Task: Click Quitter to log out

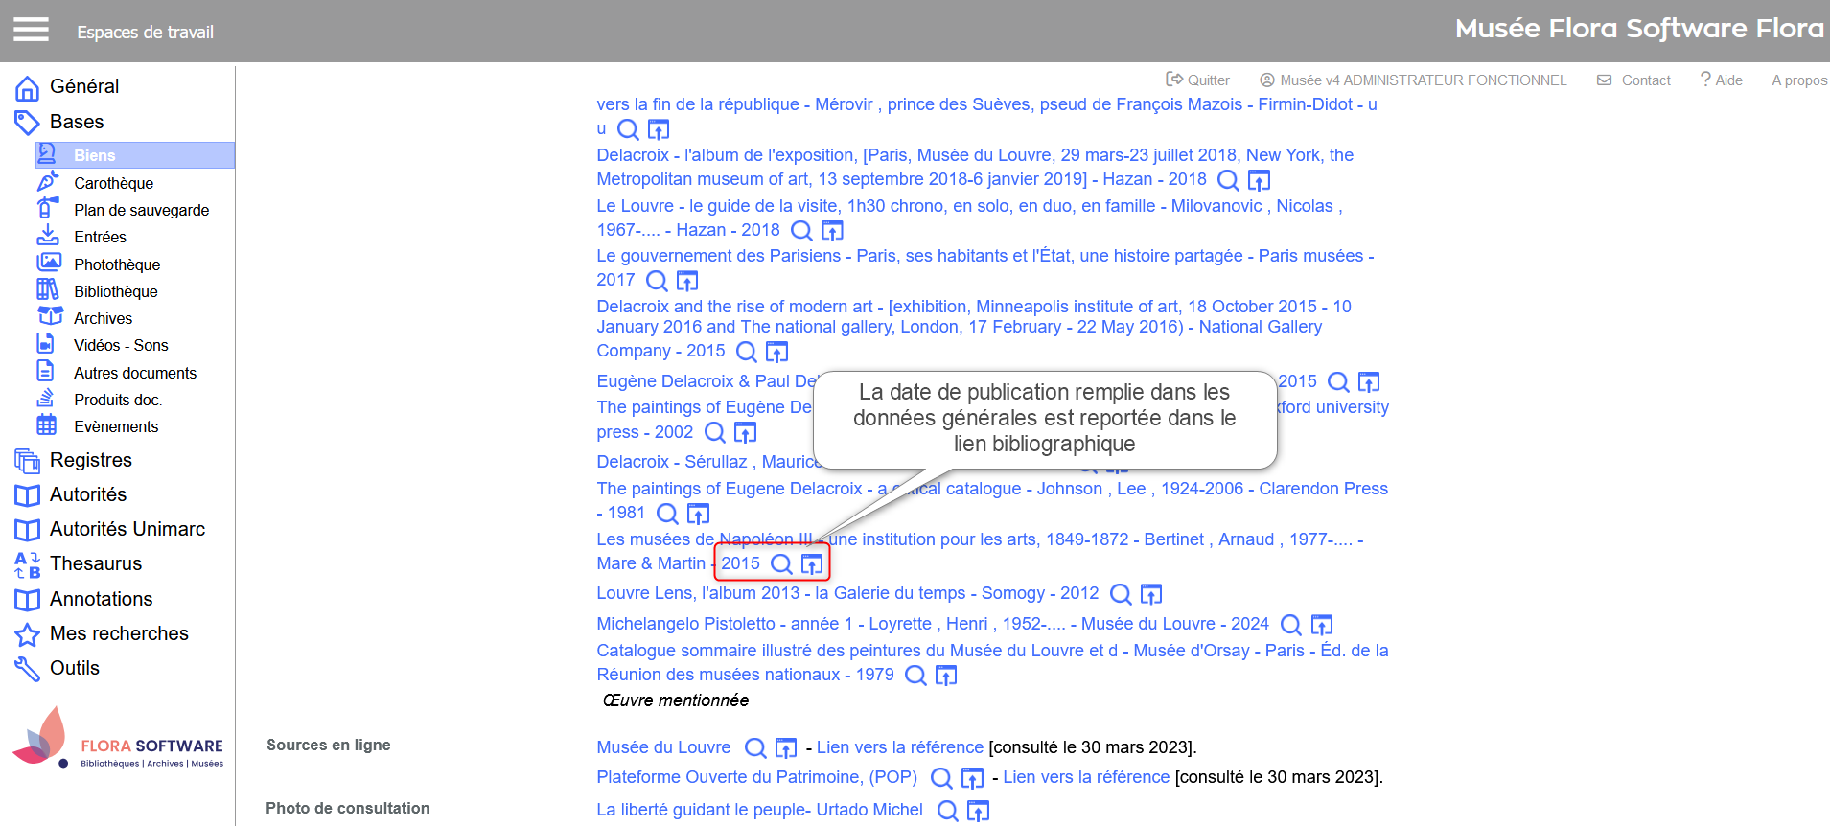Action: tap(1197, 80)
